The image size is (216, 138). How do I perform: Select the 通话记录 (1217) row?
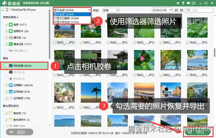(24, 44)
